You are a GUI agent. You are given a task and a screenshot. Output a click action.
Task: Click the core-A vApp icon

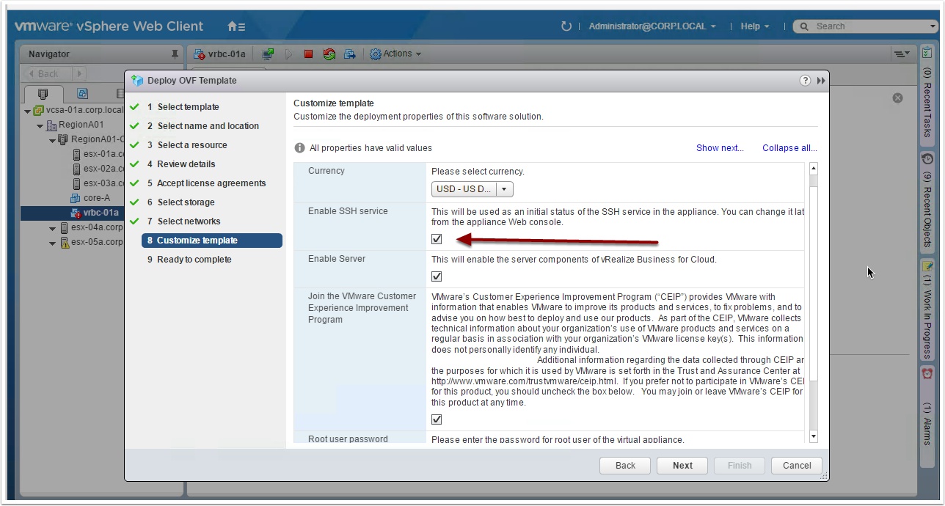coord(75,198)
